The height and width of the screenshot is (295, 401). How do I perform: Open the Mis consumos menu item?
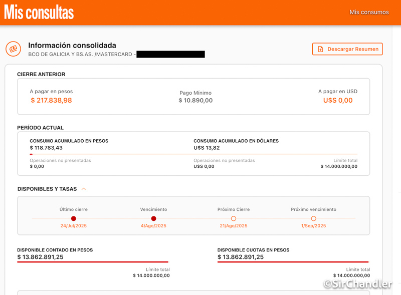point(369,12)
